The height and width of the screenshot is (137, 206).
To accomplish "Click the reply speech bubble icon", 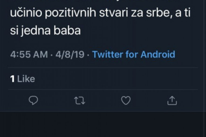I will [x=33, y=101].
